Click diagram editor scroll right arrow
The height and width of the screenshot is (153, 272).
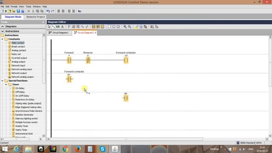pyautogui.click(x=267, y=139)
